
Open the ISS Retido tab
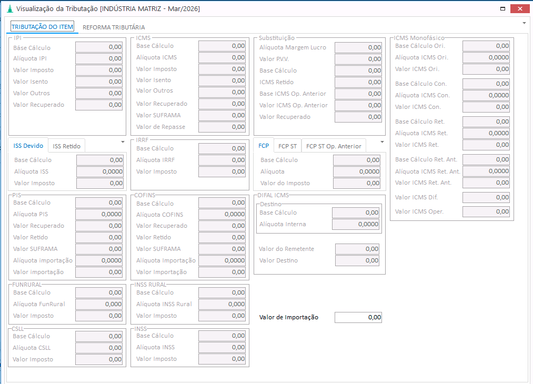click(66, 146)
